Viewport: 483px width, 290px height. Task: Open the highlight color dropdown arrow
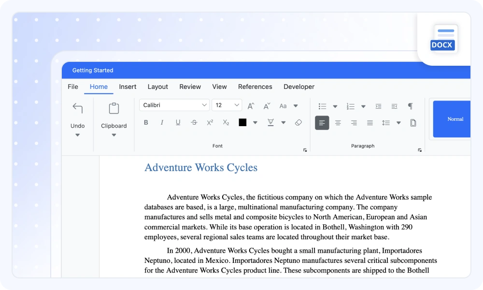click(284, 123)
